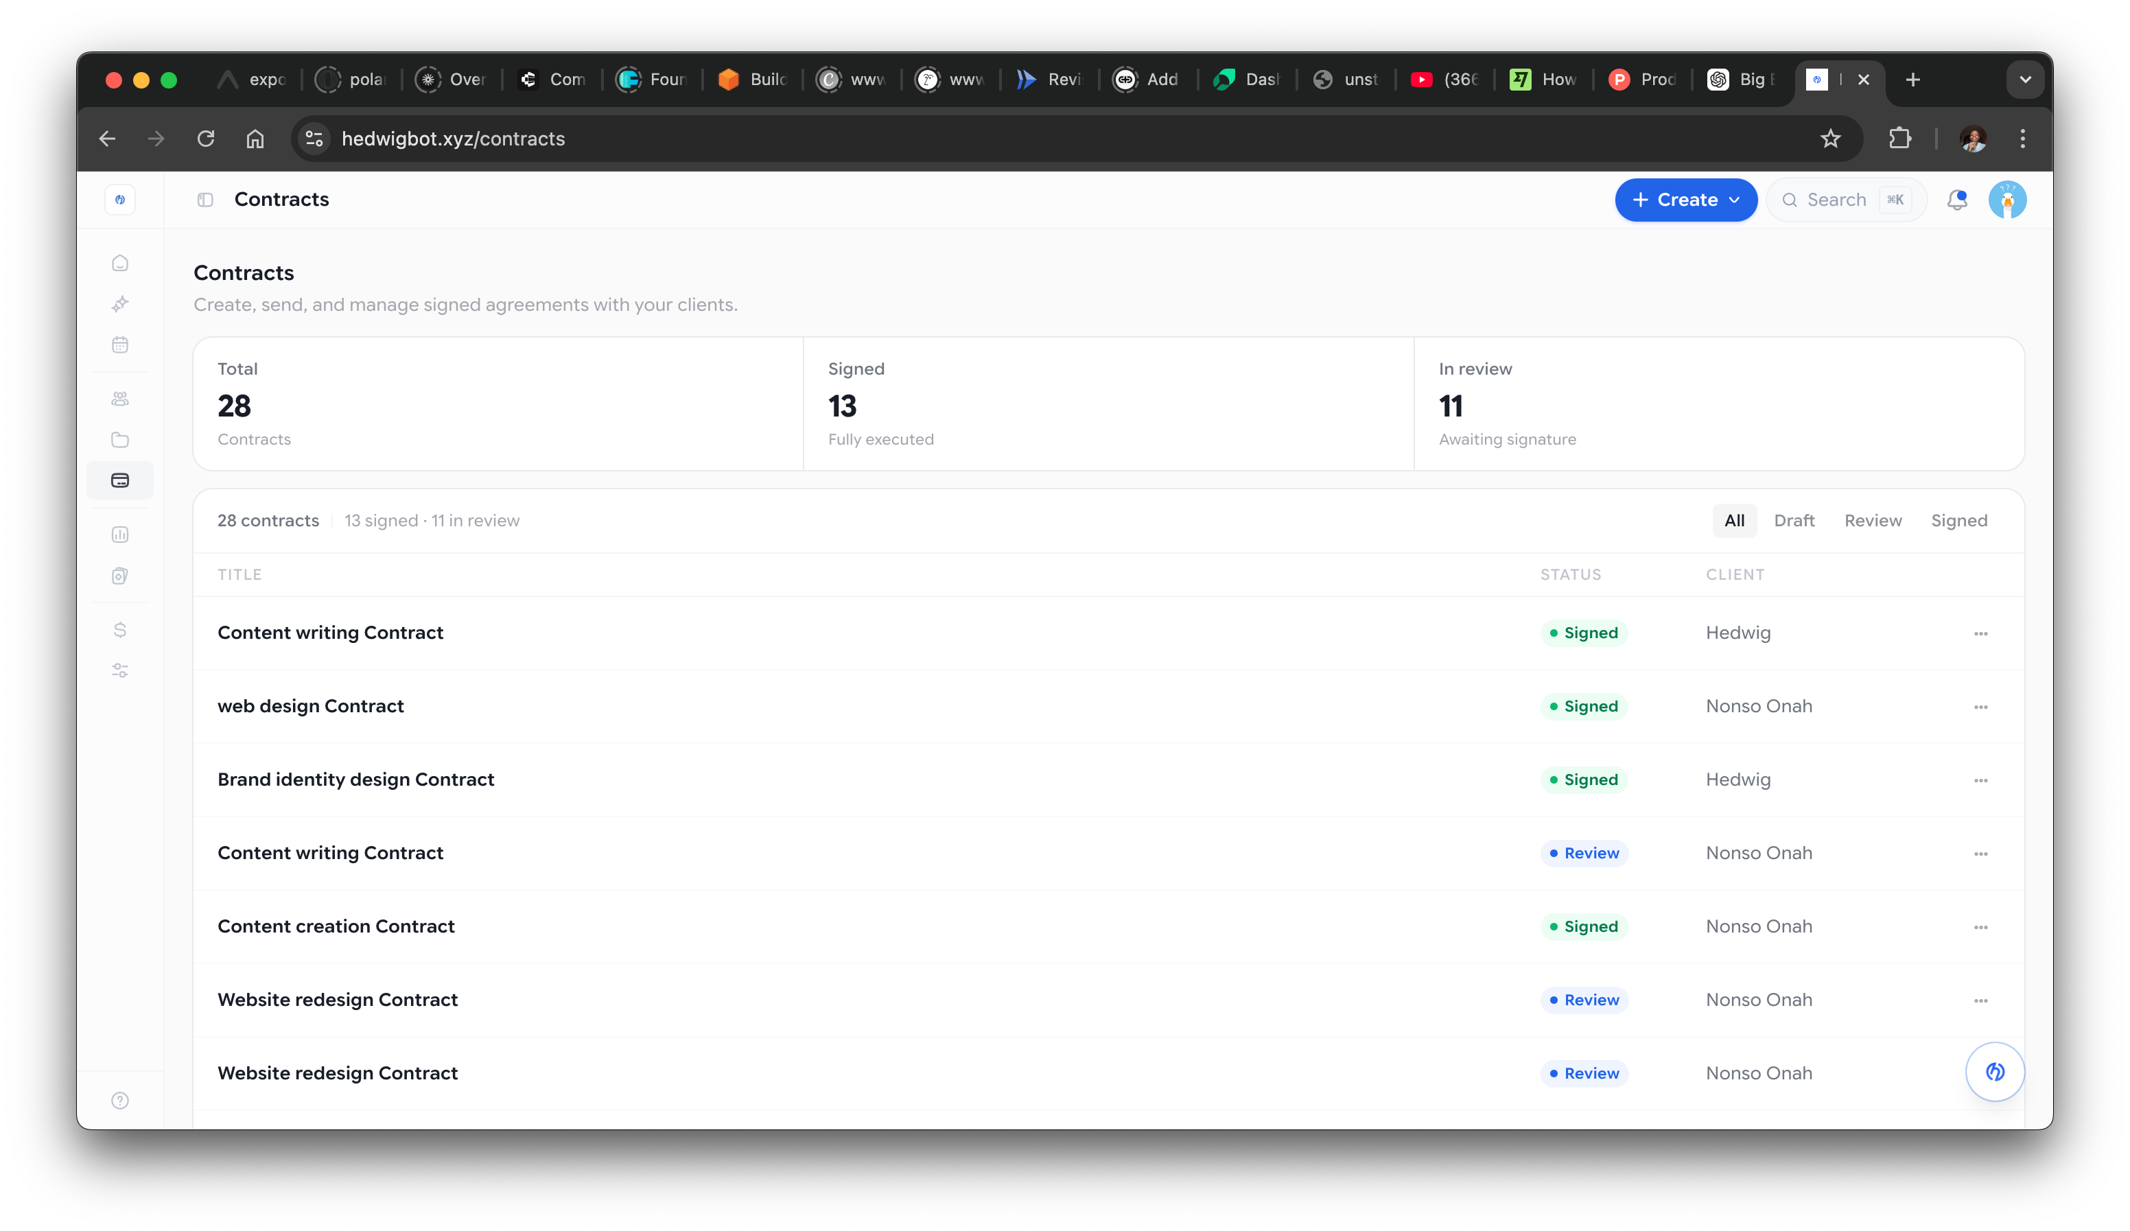Select the Contracts card icon in sidebar

point(120,480)
